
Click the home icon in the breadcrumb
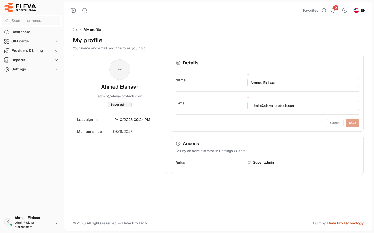[75, 30]
